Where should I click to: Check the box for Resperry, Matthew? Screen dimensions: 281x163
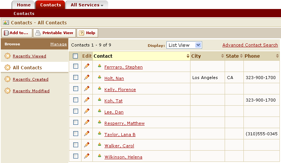click(x=76, y=123)
